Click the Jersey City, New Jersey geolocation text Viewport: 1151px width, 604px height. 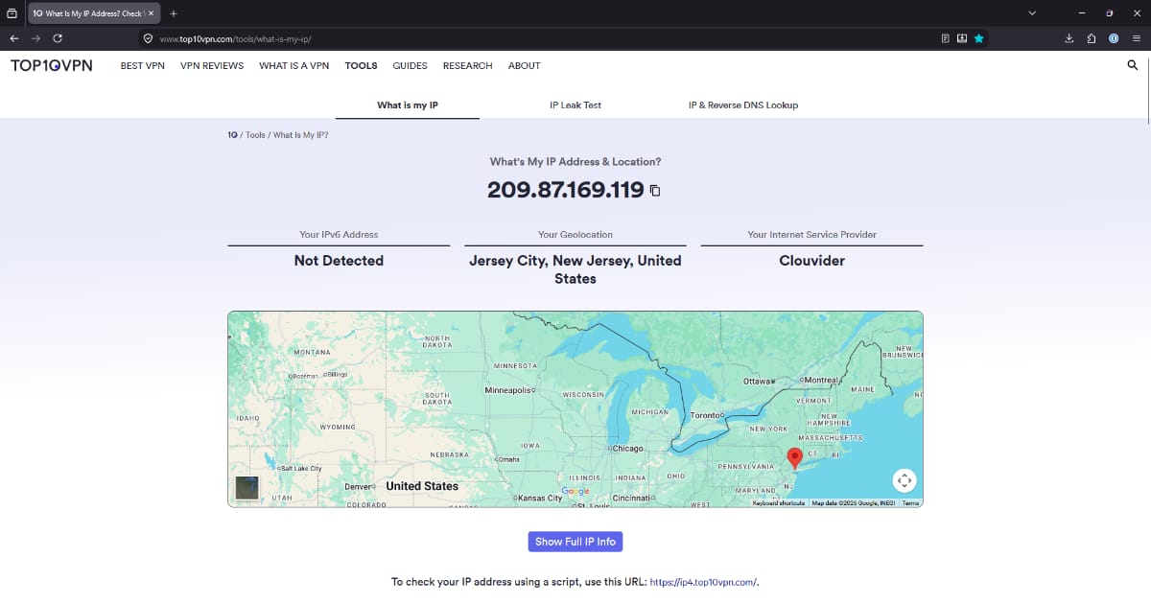pos(575,269)
